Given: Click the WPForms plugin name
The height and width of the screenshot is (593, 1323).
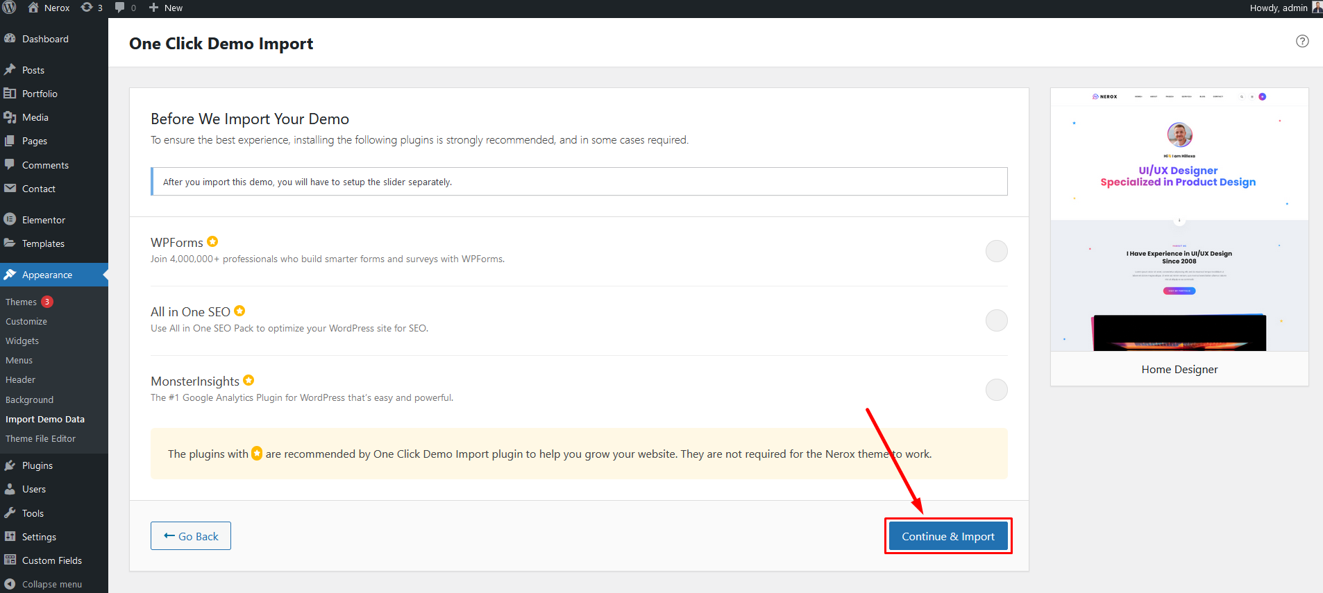Looking at the screenshot, I should [x=177, y=242].
